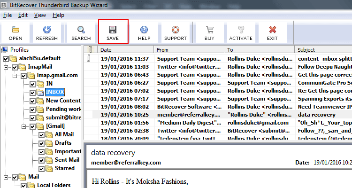Select email with subject CommuniGate Pro
The width and height of the screenshot is (352, 188).
[x=218, y=83]
